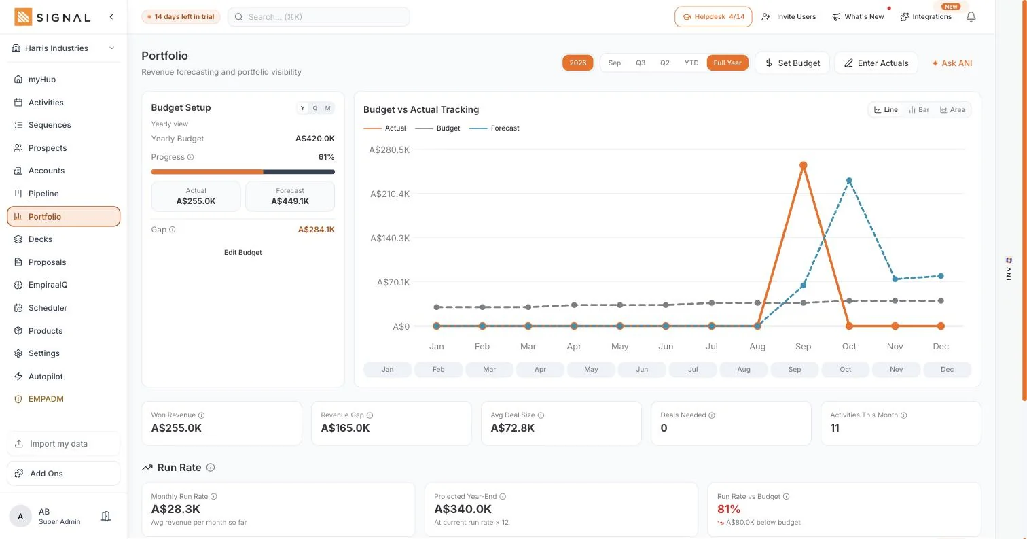Collapse the sidebar with the chevron icon

click(111, 17)
